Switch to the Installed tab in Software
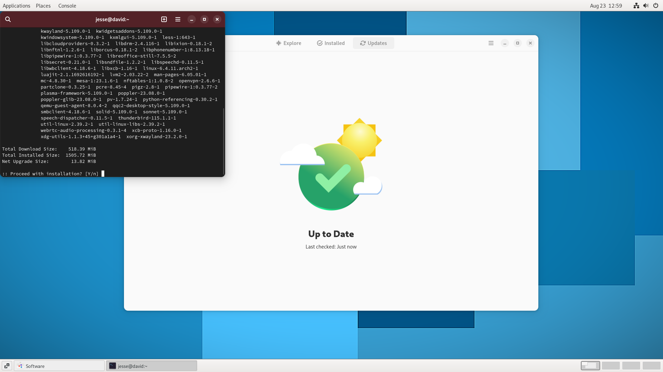This screenshot has width=663, height=372. pyautogui.click(x=331, y=43)
